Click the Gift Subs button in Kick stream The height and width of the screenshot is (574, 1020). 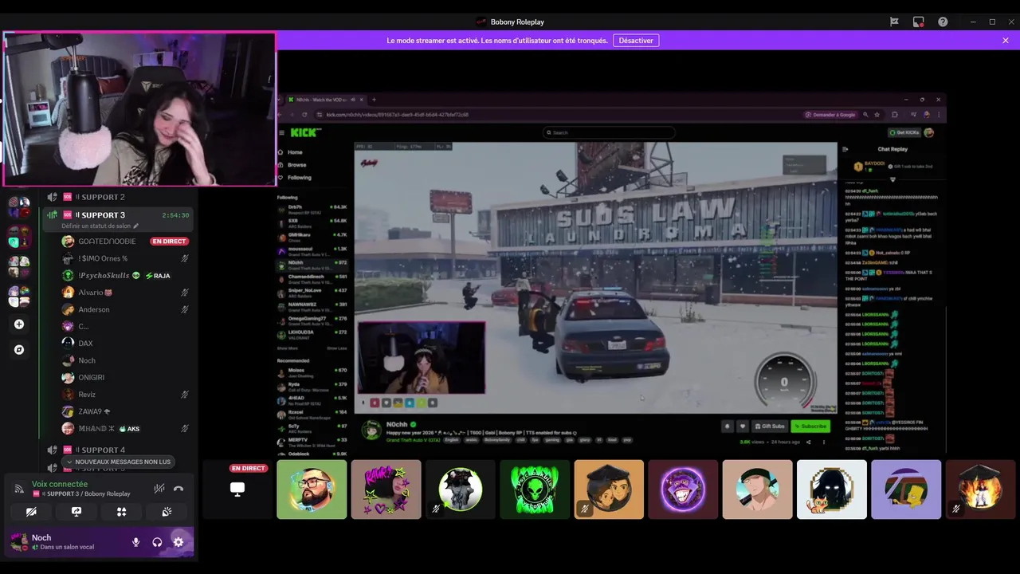pyautogui.click(x=770, y=427)
